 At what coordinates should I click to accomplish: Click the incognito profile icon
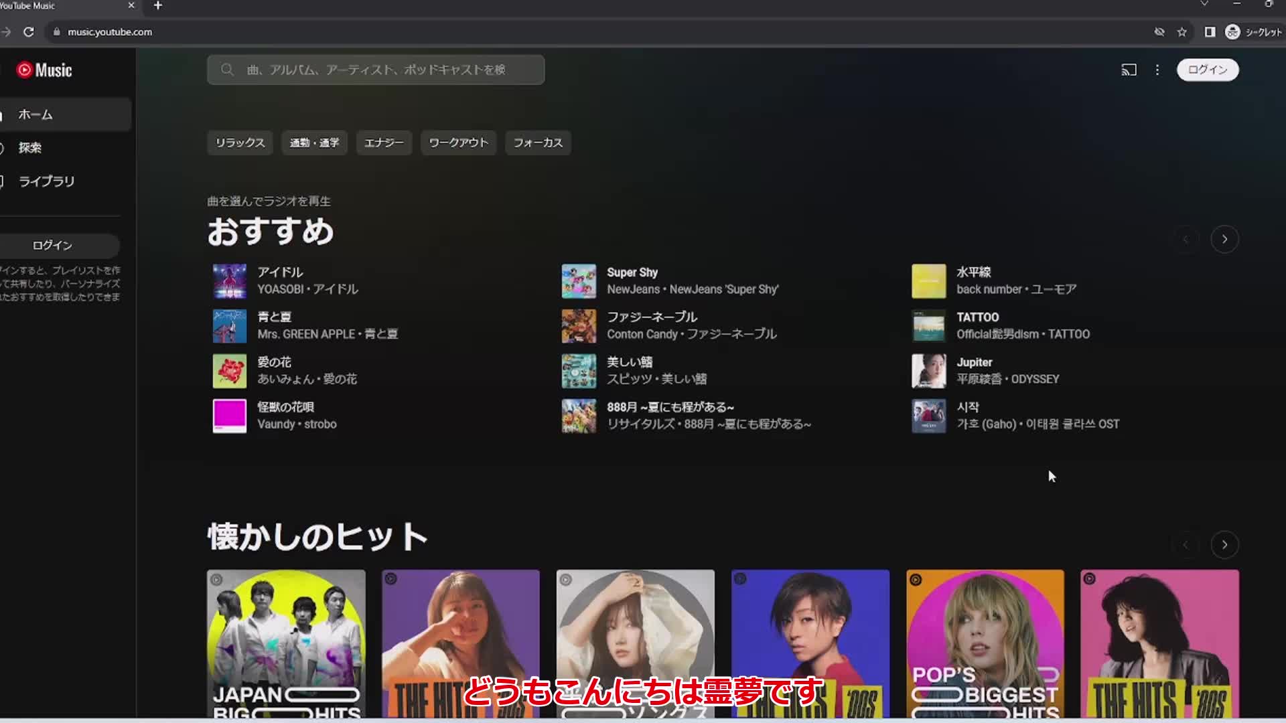[x=1232, y=31]
